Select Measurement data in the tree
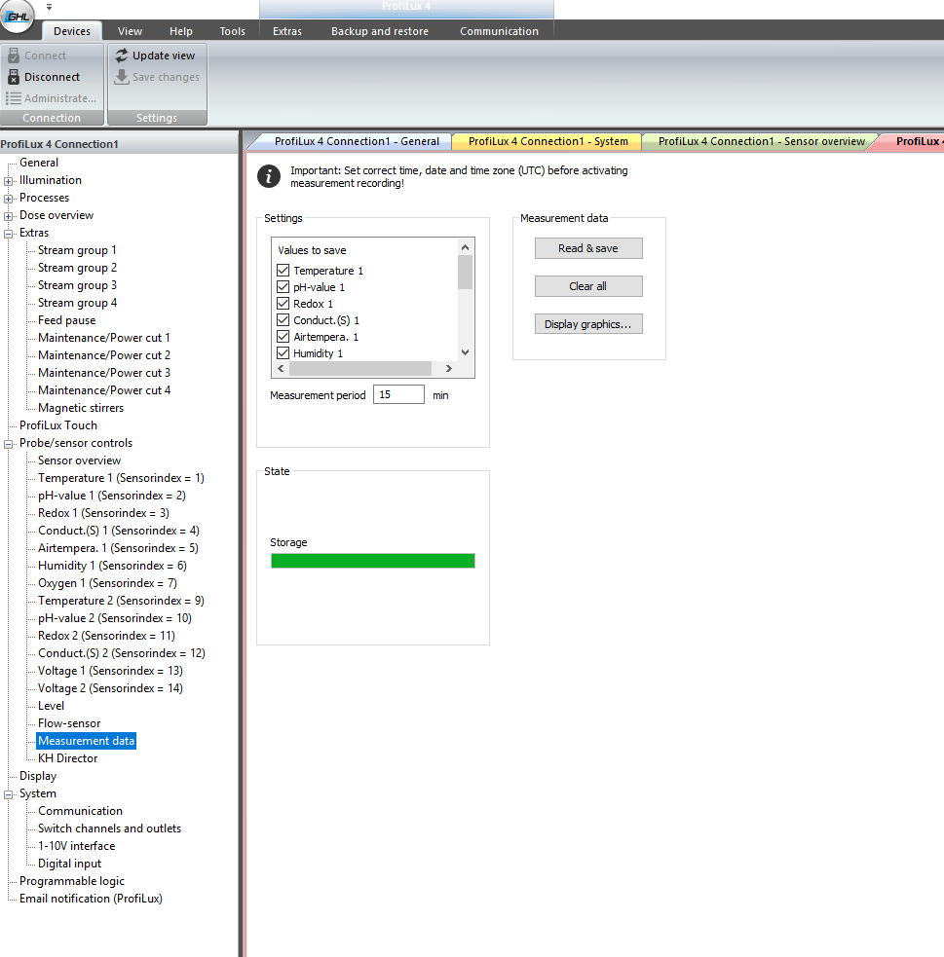944x957 pixels. [x=86, y=741]
